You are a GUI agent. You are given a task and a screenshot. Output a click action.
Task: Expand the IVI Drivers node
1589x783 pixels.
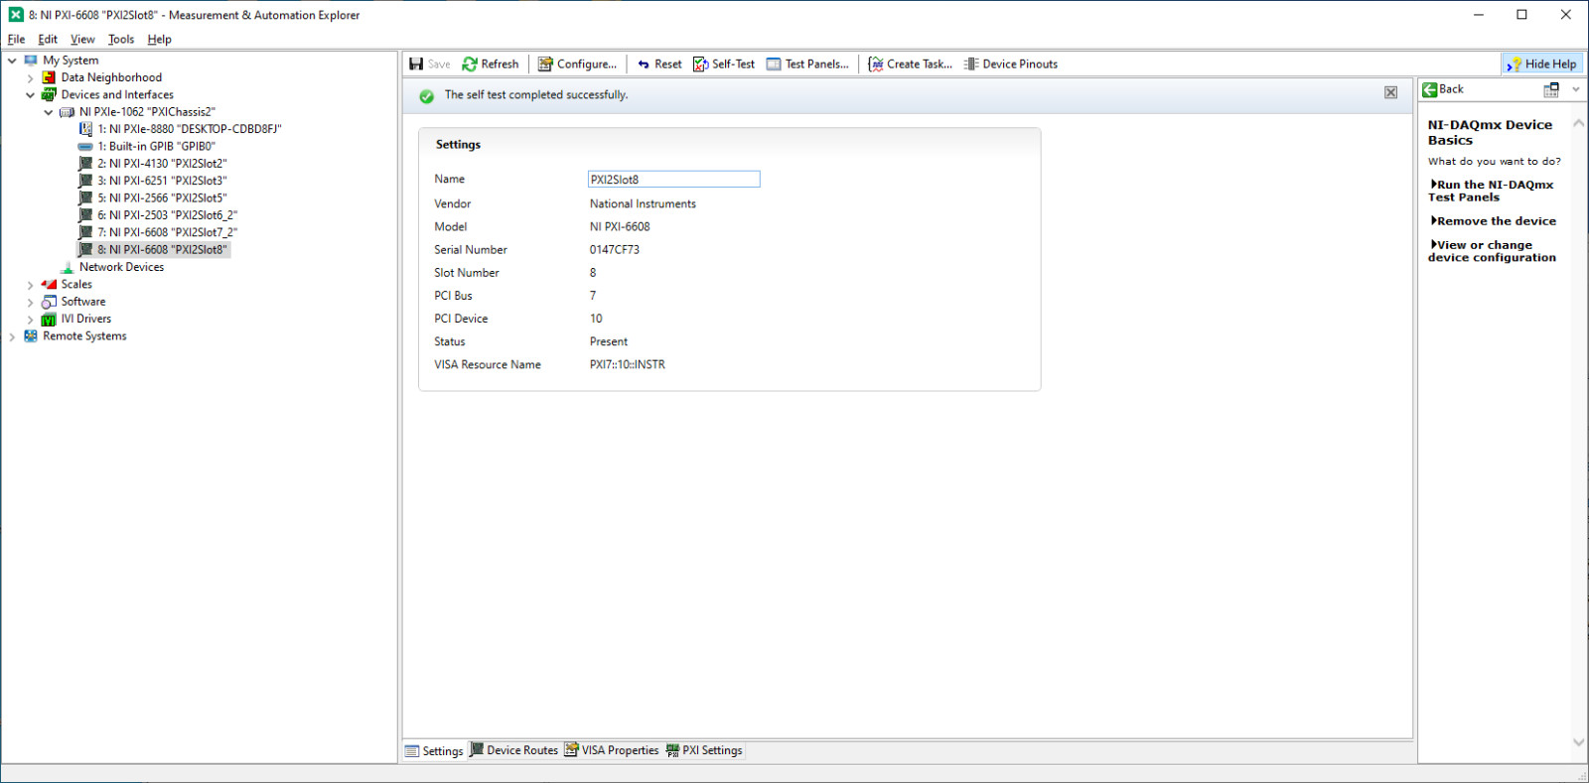click(x=30, y=320)
